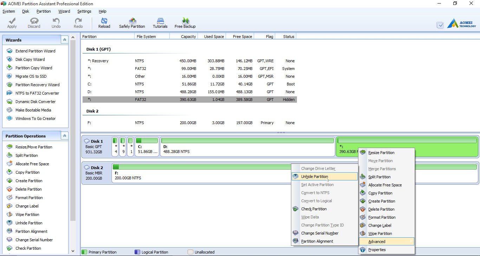Launch the Free Backup tool

click(185, 23)
